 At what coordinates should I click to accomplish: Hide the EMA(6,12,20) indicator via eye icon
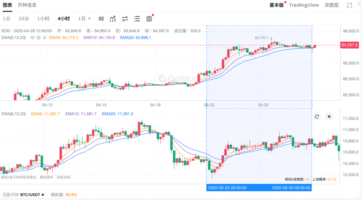[x=33, y=37]
